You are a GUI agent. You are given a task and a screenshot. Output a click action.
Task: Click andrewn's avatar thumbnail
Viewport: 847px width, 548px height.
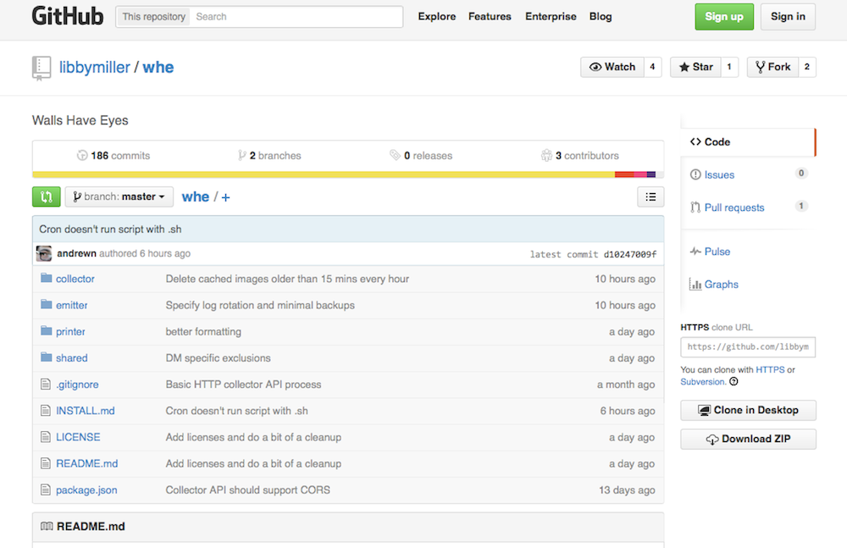point(44,253)
